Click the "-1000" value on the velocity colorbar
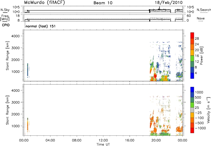Image resolution: width=211 pixels, height=146 pixels. 200,128
